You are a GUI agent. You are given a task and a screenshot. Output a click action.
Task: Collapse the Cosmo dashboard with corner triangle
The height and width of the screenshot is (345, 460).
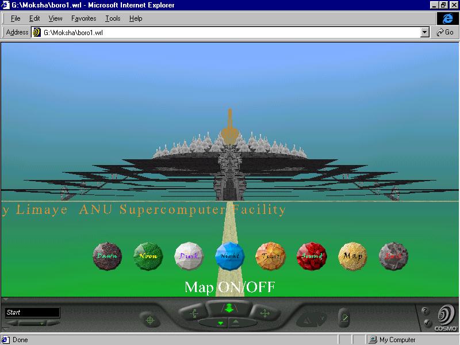point(6,300)
